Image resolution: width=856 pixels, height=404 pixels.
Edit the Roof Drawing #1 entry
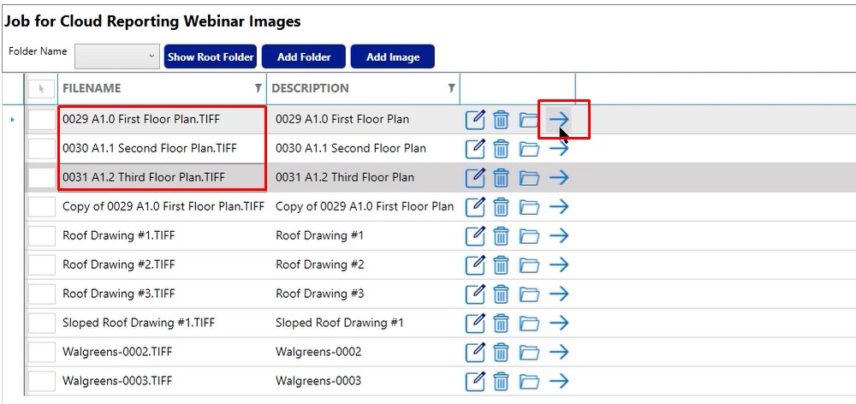[475, 236]
